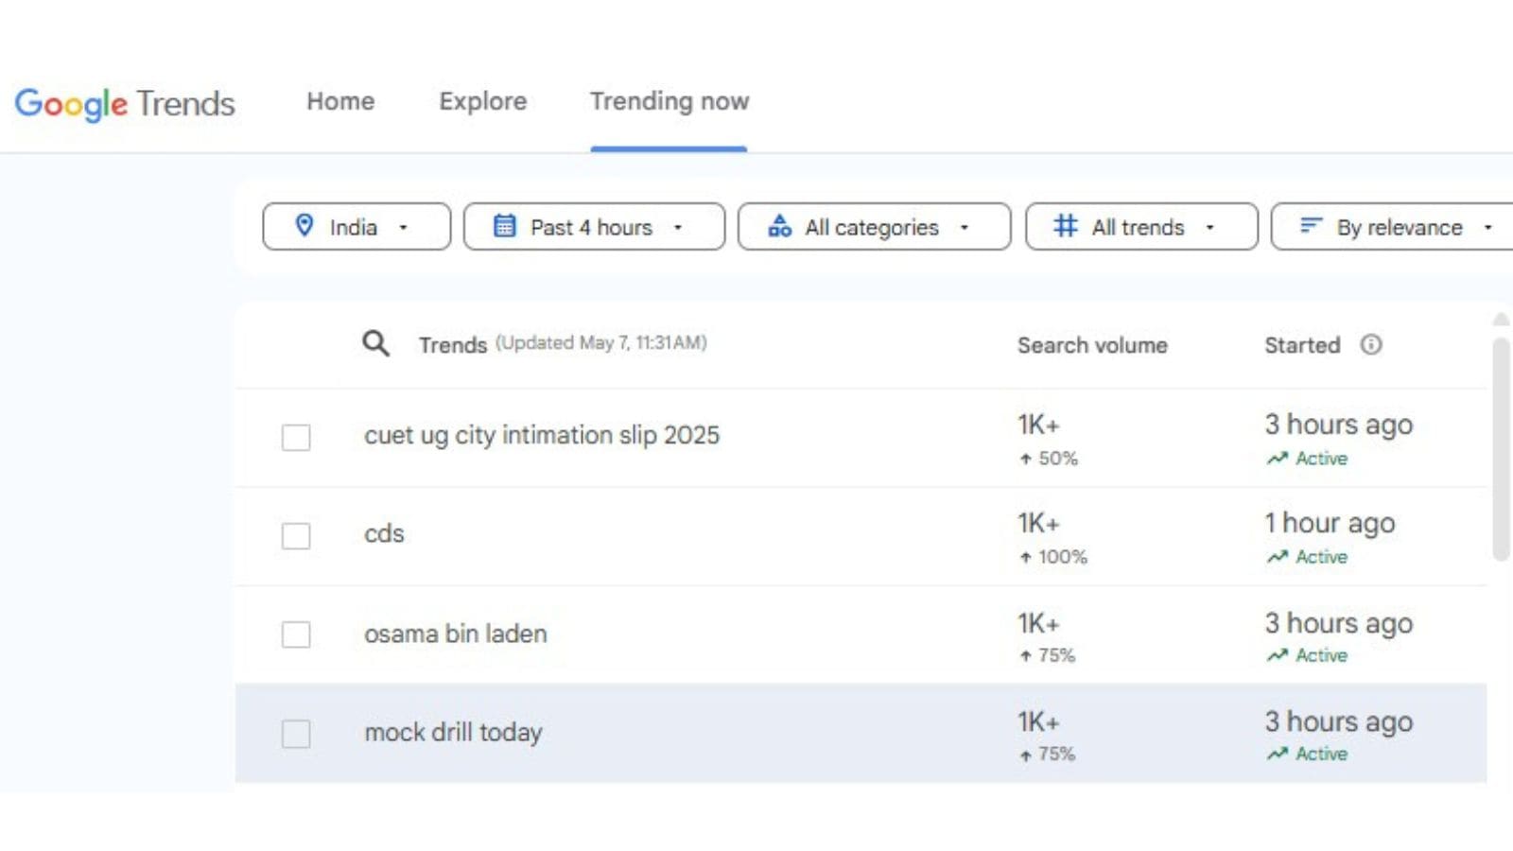Viewport: 1513px width, 851px height.
Task: Open the mock drill today trend
Action: click(453, 733)
